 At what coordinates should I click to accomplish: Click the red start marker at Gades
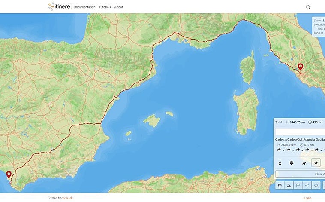tap(9, 175)
